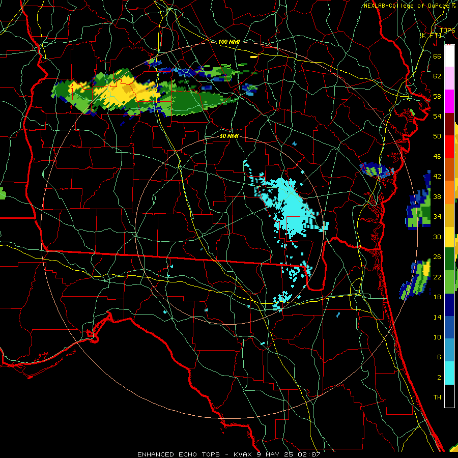This screenshot has height=458, width=458.
Task: Click the 50 NMI range ring label
Action: click(229, 136)
